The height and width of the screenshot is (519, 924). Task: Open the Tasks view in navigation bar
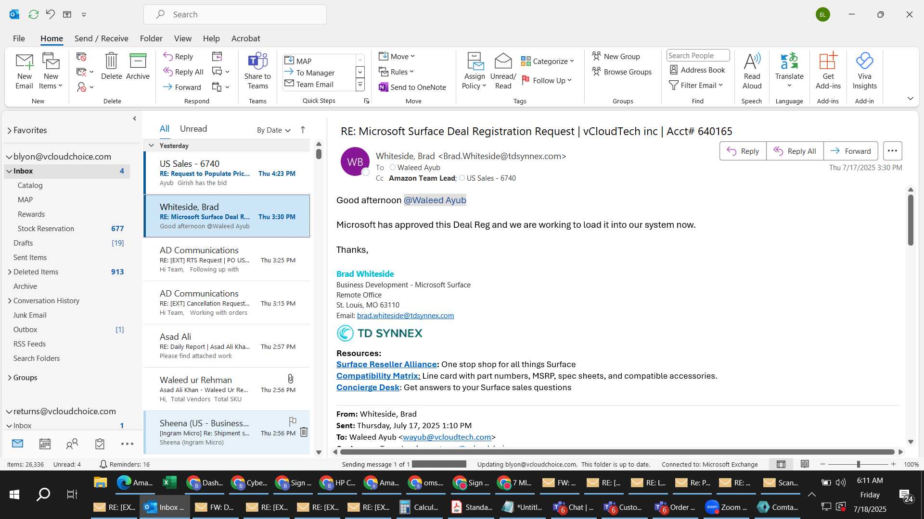point(100,444)
